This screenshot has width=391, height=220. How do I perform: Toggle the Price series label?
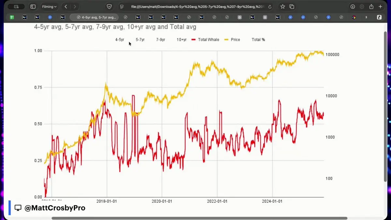coord(235,40)
